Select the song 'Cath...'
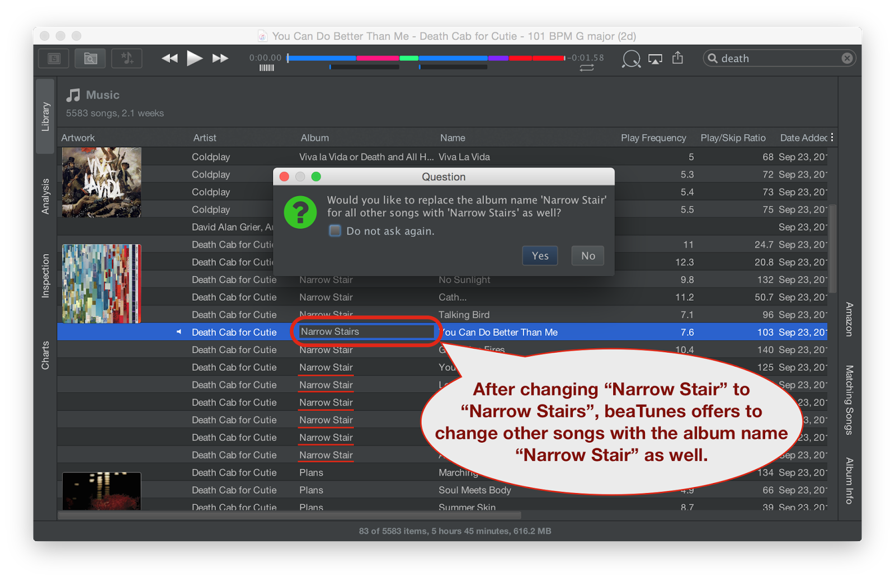Screen dimensions: 895x581 pyautogui.click(x=453, y=297)
